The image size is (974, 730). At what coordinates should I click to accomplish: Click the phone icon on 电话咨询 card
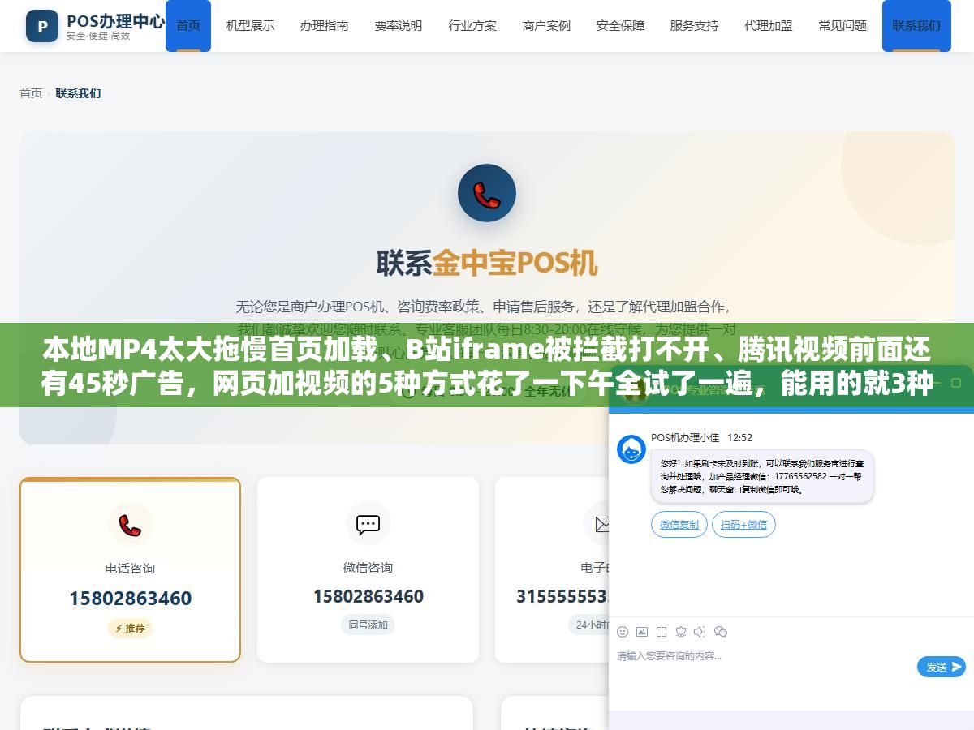[130, 524]
